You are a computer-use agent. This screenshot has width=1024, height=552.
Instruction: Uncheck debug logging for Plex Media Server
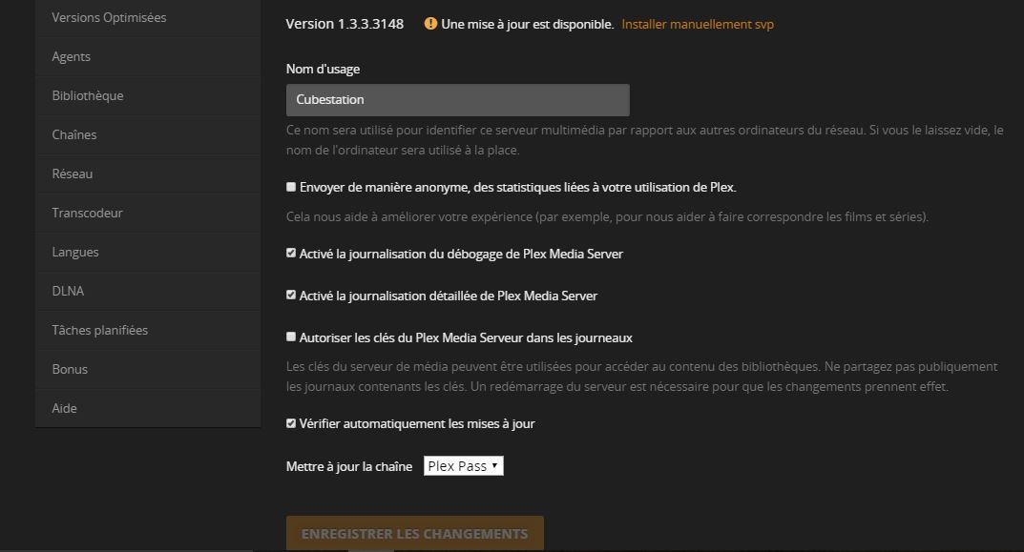(x=291, y=254)
